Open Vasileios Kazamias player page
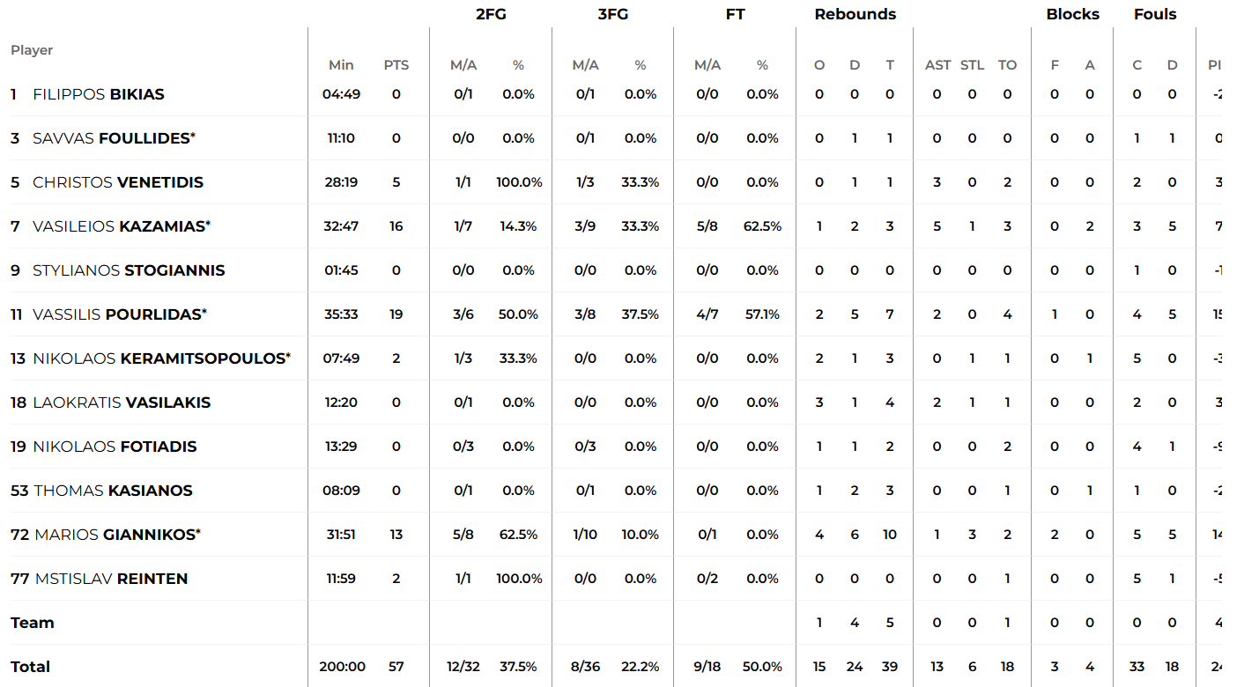 pos(120,226)
